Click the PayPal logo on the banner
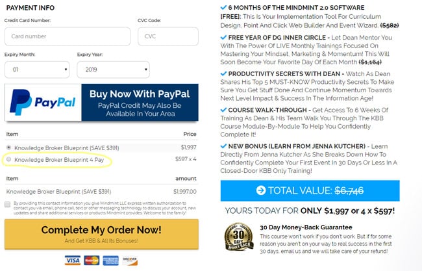This screenshot has width=422, height=271. coord(43,103)
